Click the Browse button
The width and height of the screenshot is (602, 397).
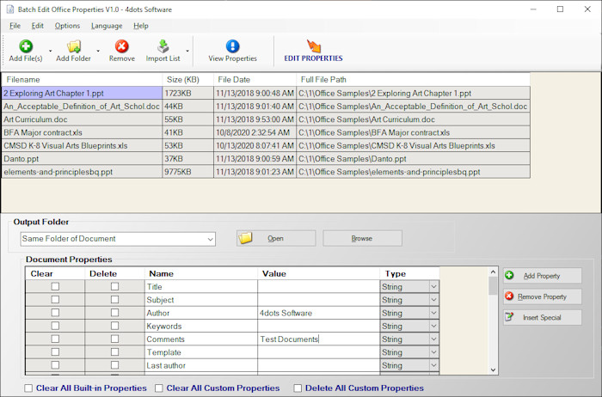pyautogui.click(x=362, y=238)
